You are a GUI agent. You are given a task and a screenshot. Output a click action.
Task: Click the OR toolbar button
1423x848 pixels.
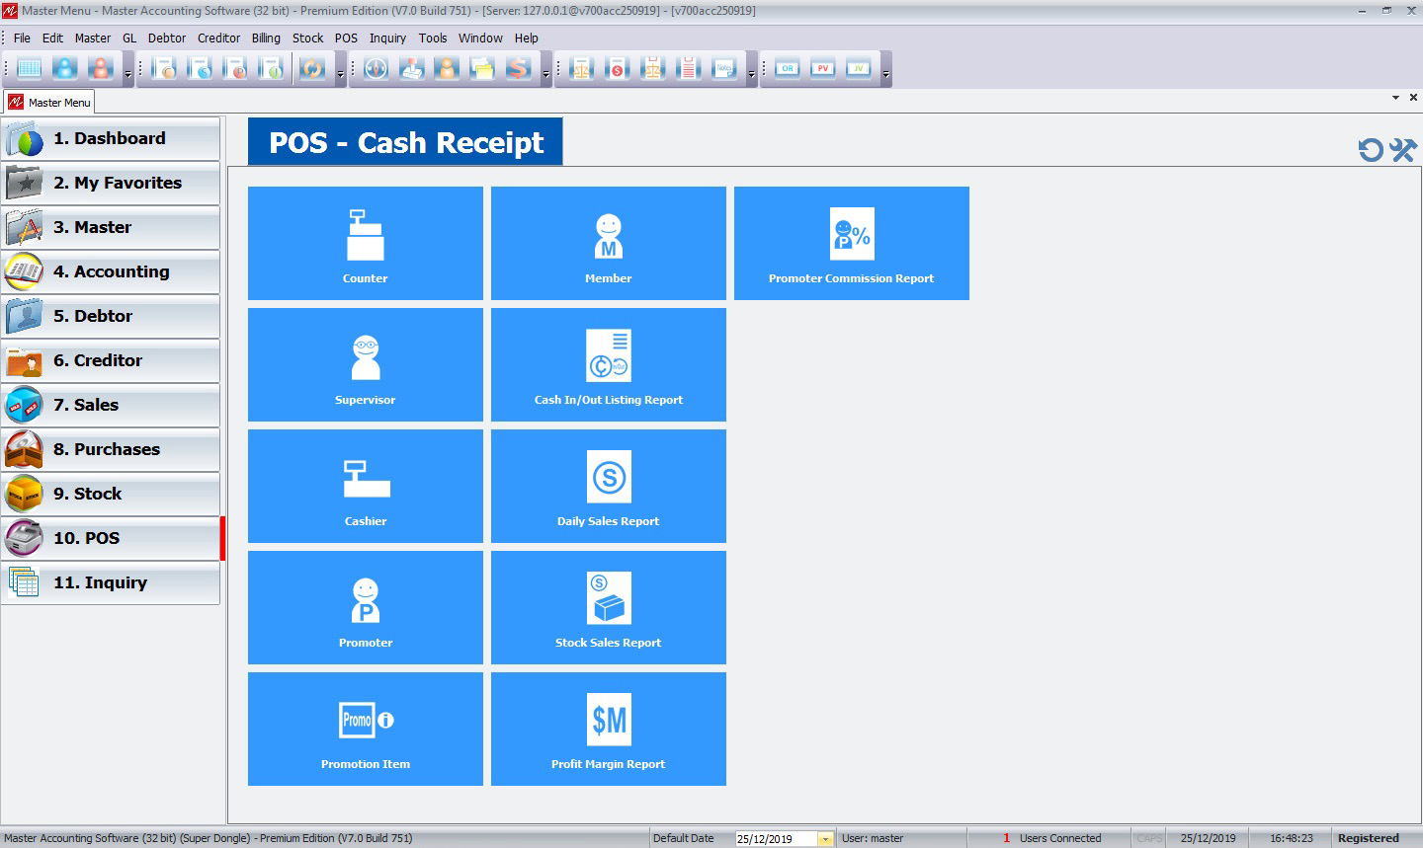[x=788, y=69]
